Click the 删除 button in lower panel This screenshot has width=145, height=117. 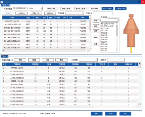(x=62, y=60)
